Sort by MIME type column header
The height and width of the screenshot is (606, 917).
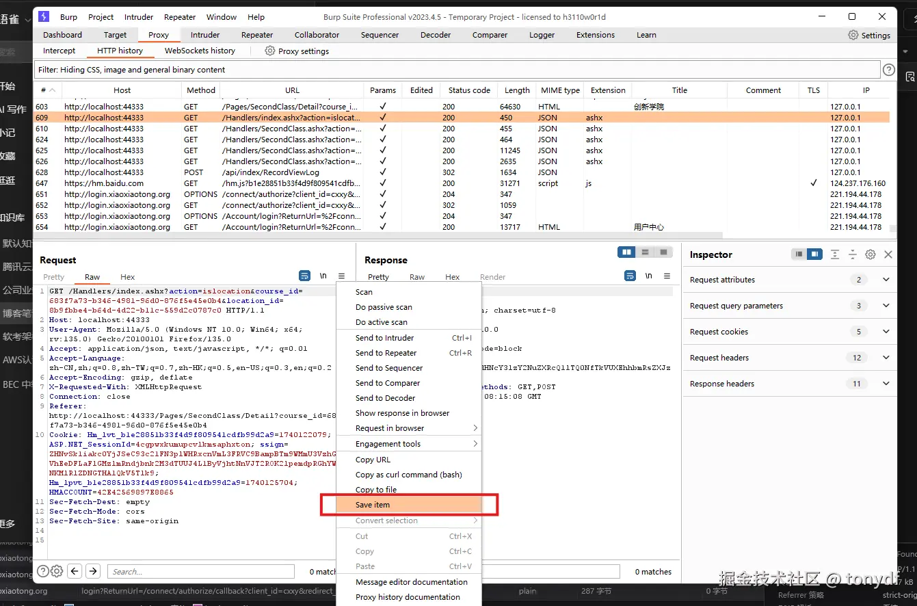pos(560,90)
